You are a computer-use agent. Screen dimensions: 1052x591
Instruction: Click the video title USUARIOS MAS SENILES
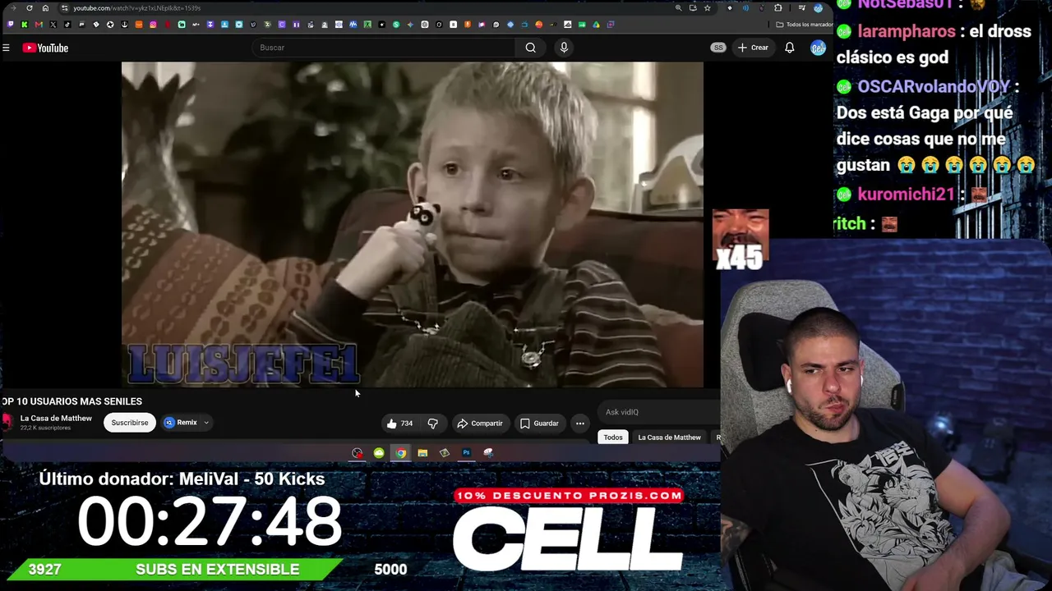pos(72,401)
